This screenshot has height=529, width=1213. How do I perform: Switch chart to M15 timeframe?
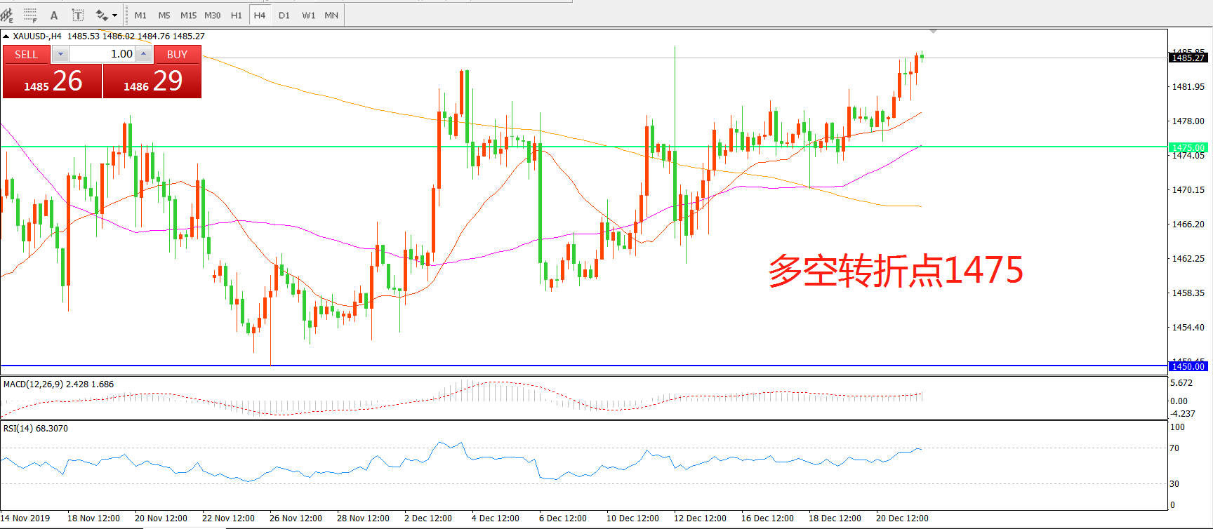tap(188, 15)
